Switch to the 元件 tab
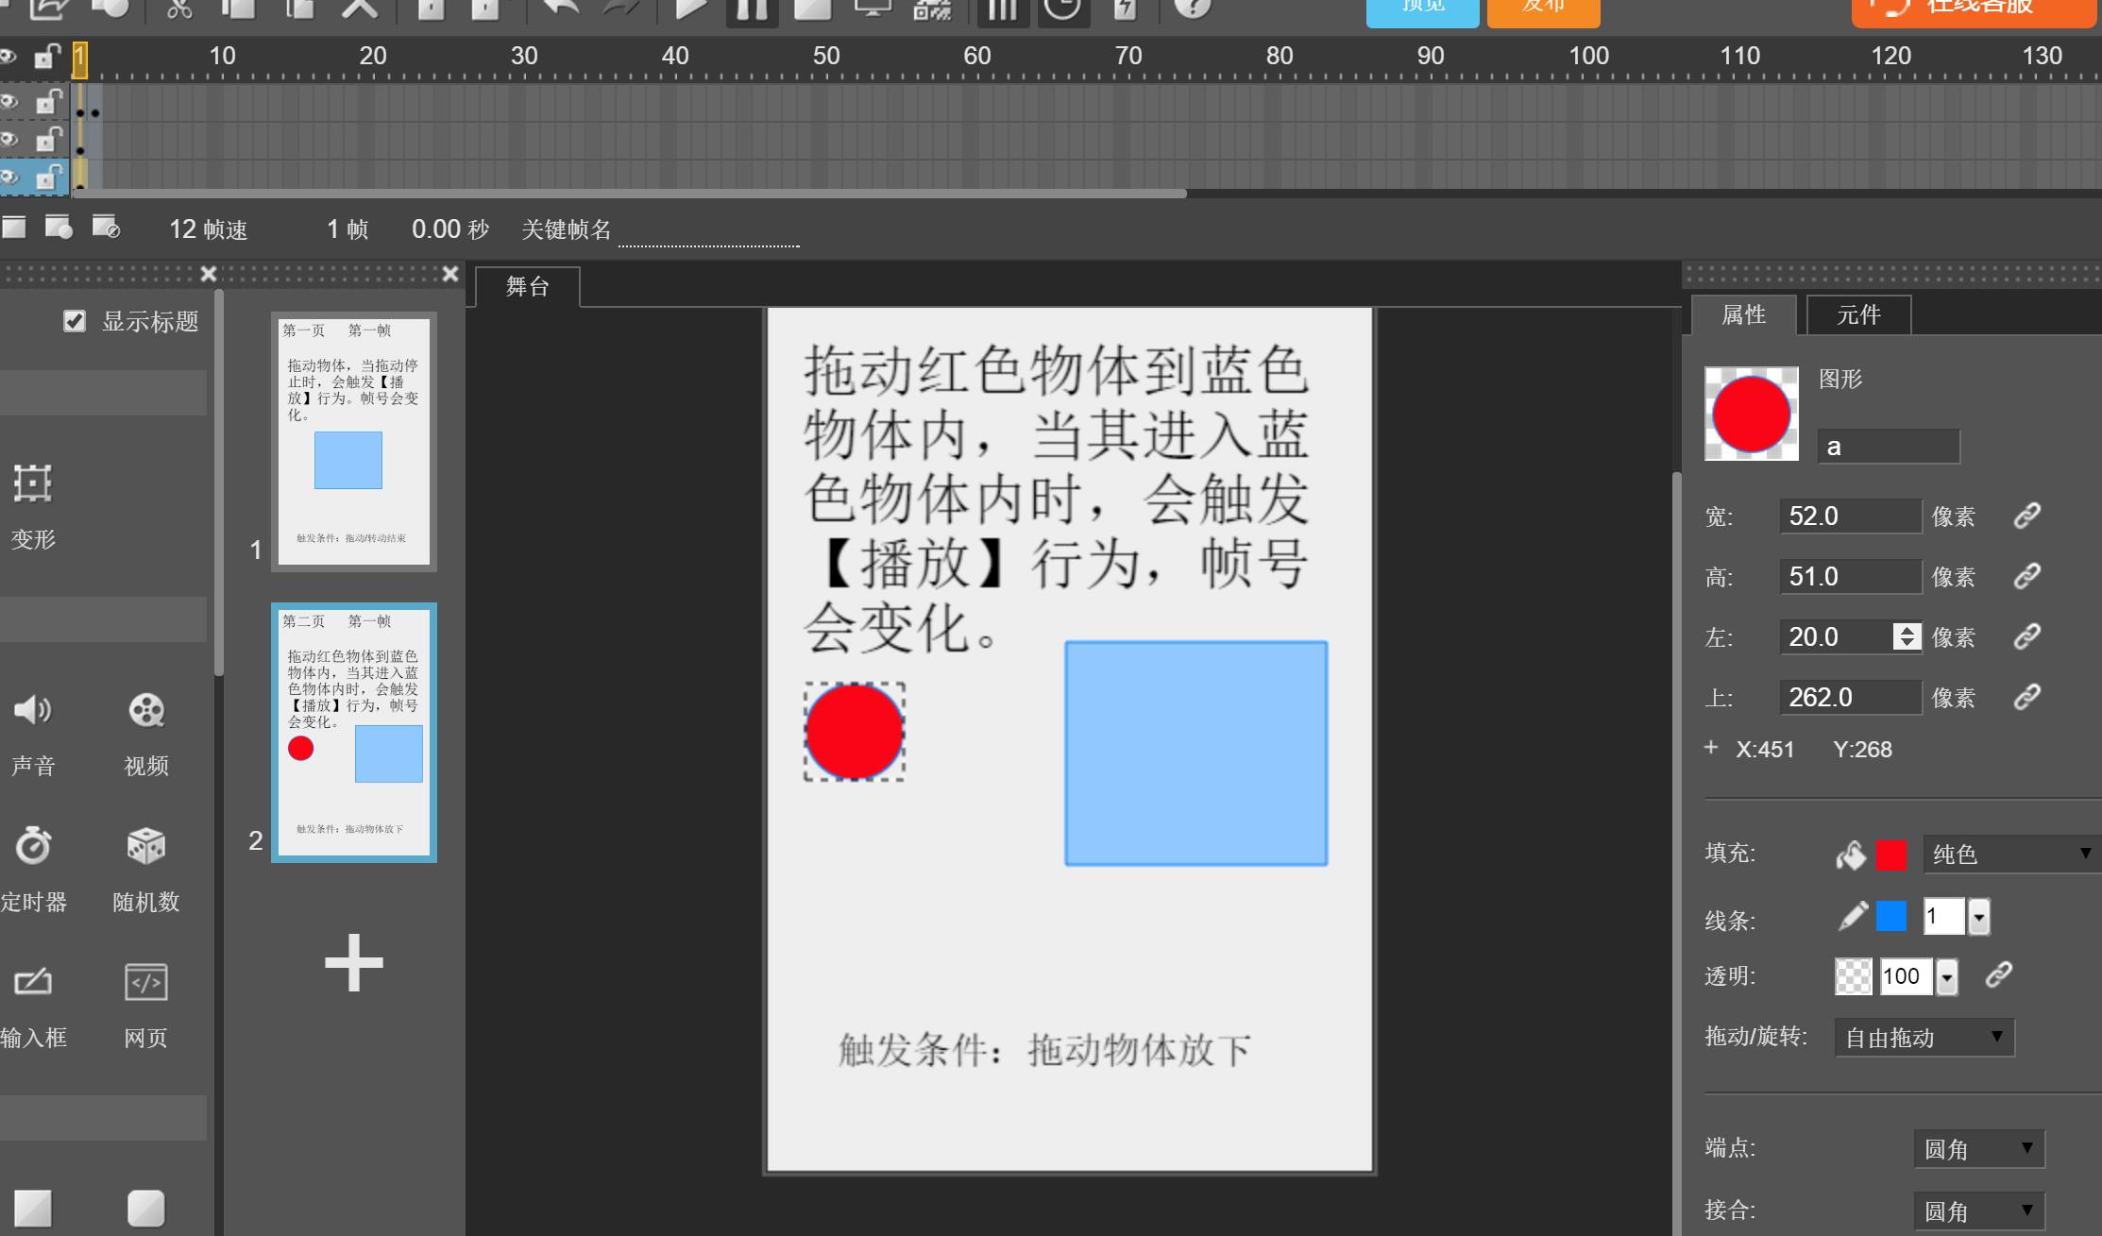Image resolution: width=2102 pixels, height=1236 pixels. 1858,314
